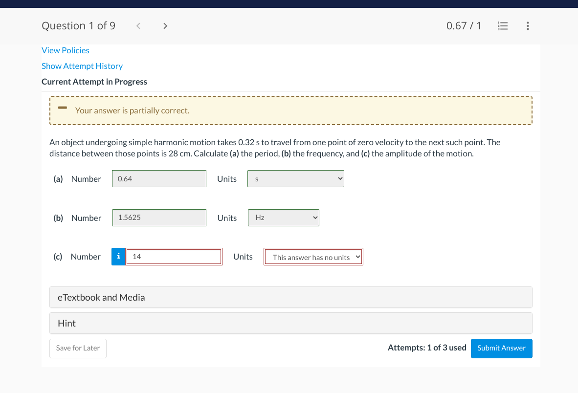Click the Question 1 of 9 header label

(78, 25)
